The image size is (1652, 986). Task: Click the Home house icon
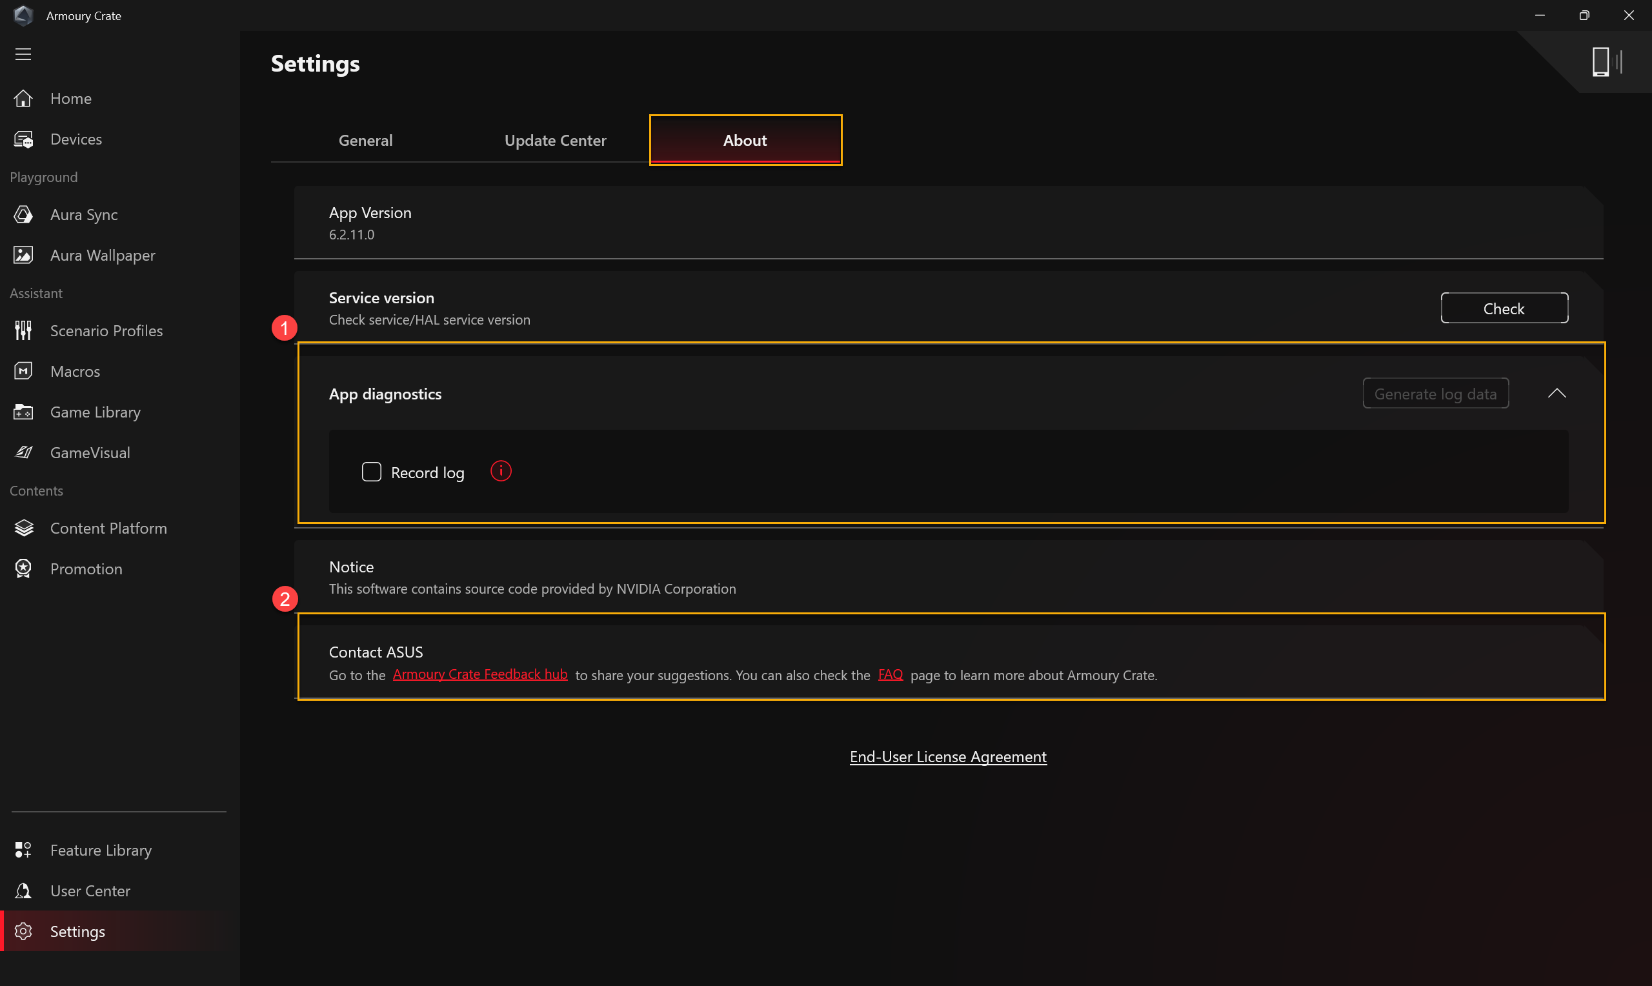click(23, 98)
